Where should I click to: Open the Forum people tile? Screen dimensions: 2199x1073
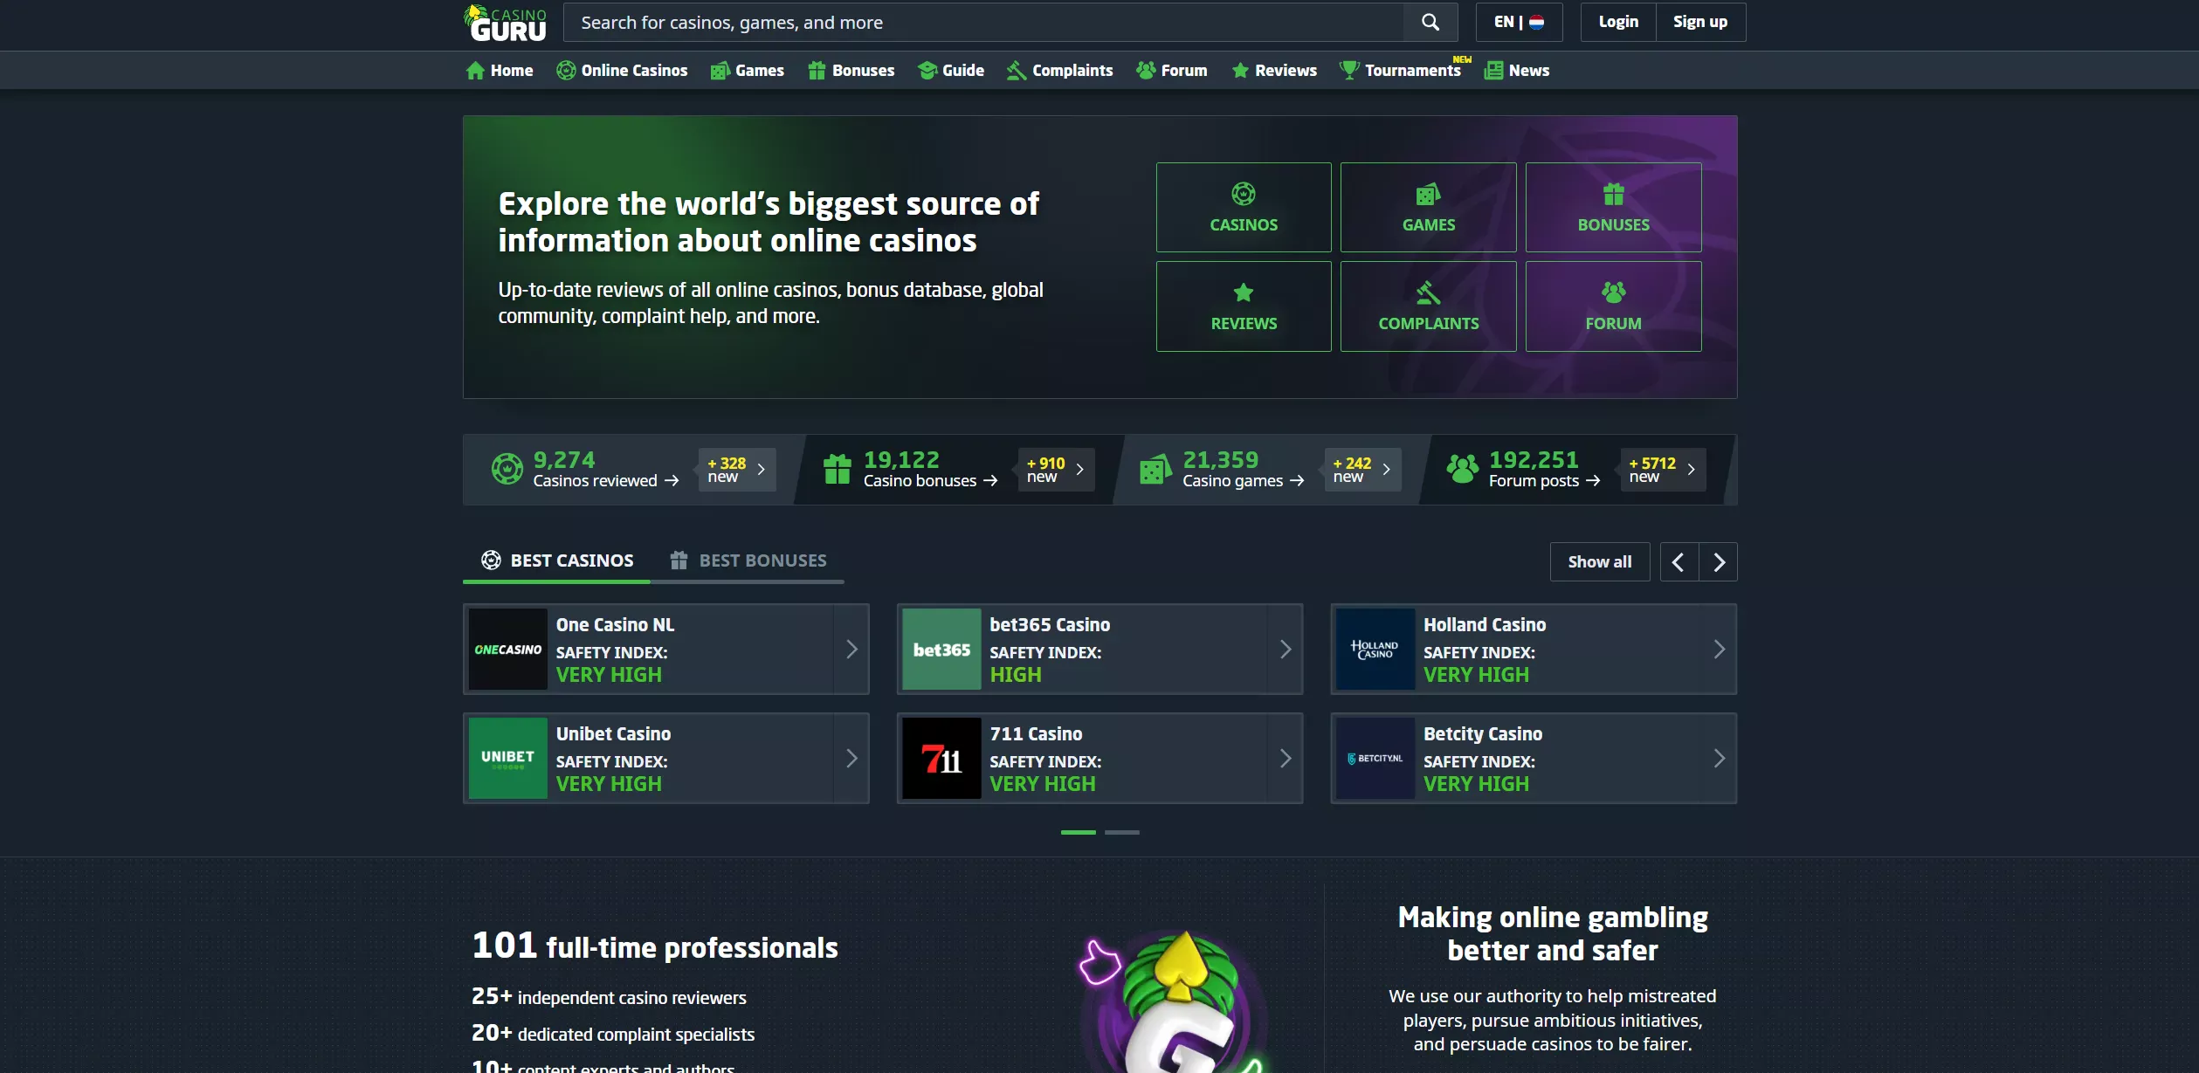[x=1613, y=306]
